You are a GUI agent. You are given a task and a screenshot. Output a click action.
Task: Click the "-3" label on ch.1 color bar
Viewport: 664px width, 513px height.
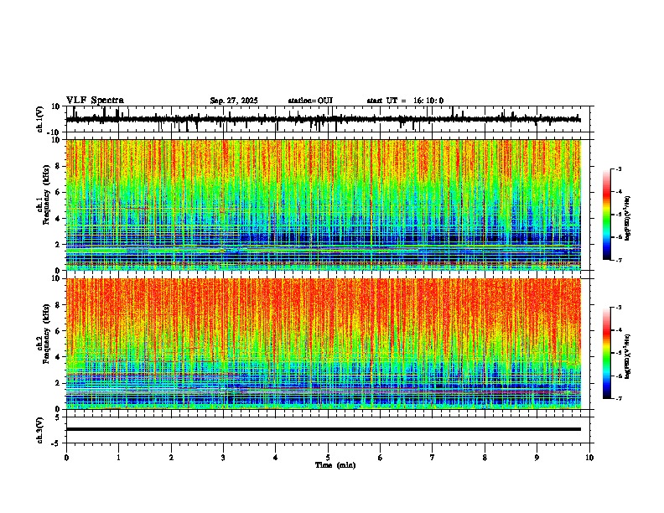pos(619,169)
